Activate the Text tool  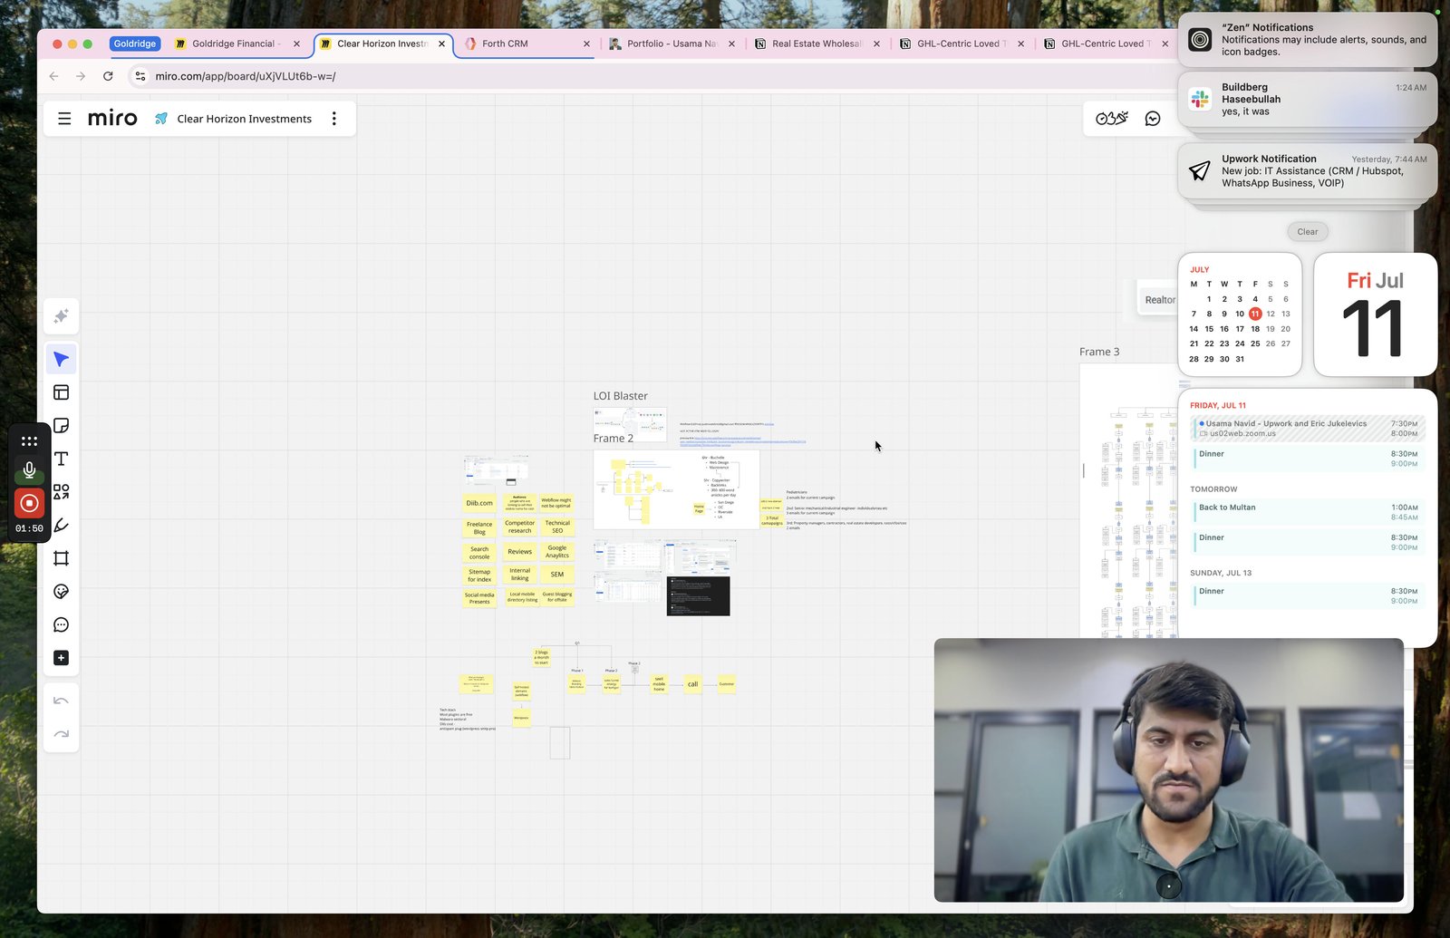[61, 459]
